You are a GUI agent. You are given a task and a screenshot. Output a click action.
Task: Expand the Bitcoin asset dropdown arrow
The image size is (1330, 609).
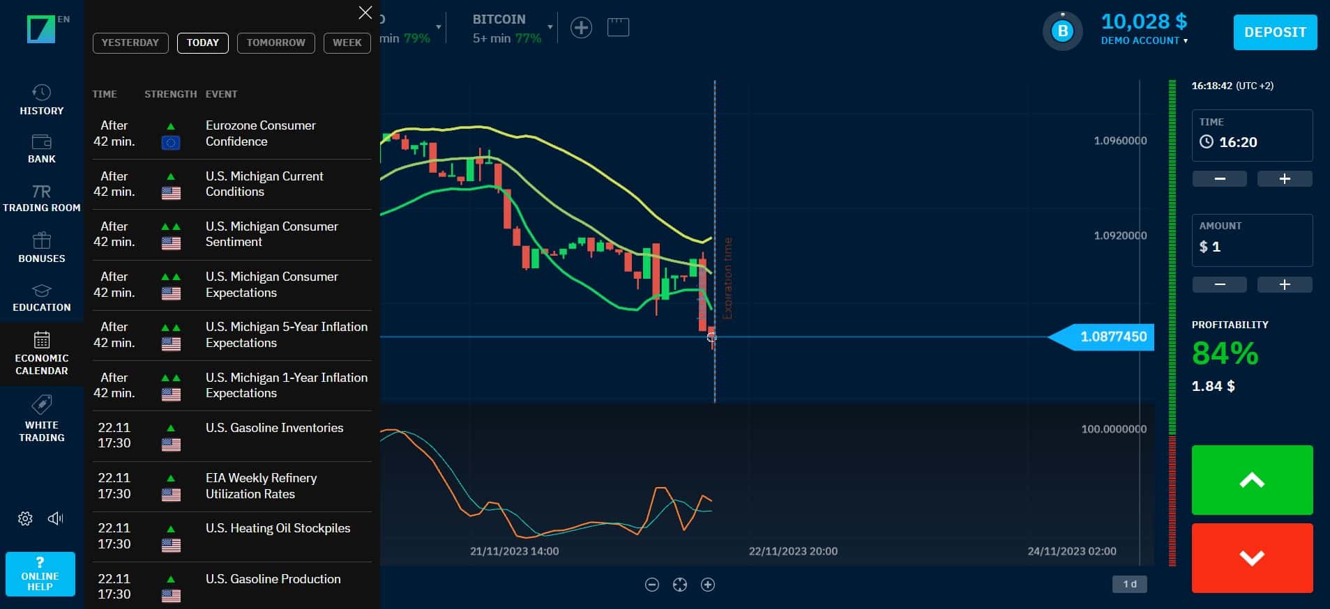pyautogui.click(x=550, y=27)
